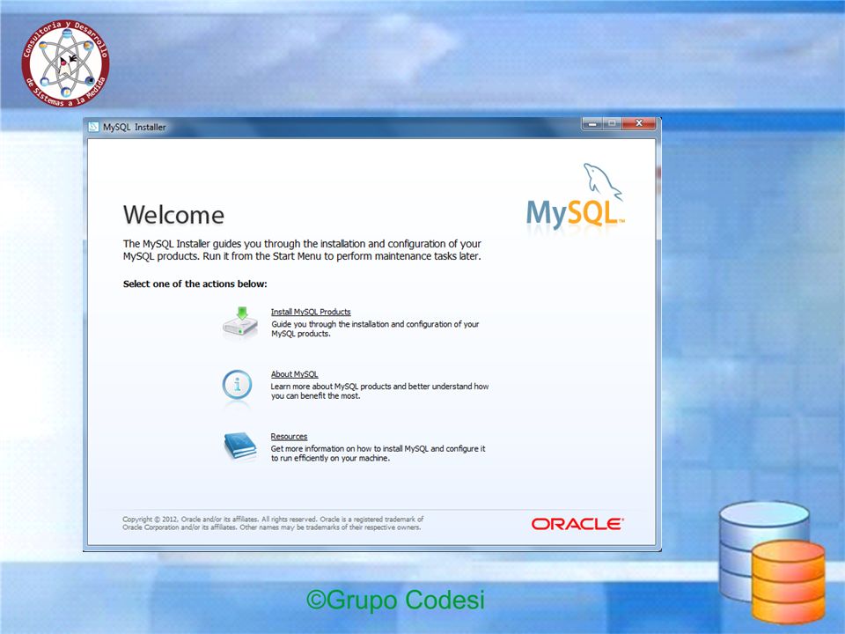Viewport: 845px width, 634px height.
Task: Click the green download drive icon
Action: pos(240,322)
